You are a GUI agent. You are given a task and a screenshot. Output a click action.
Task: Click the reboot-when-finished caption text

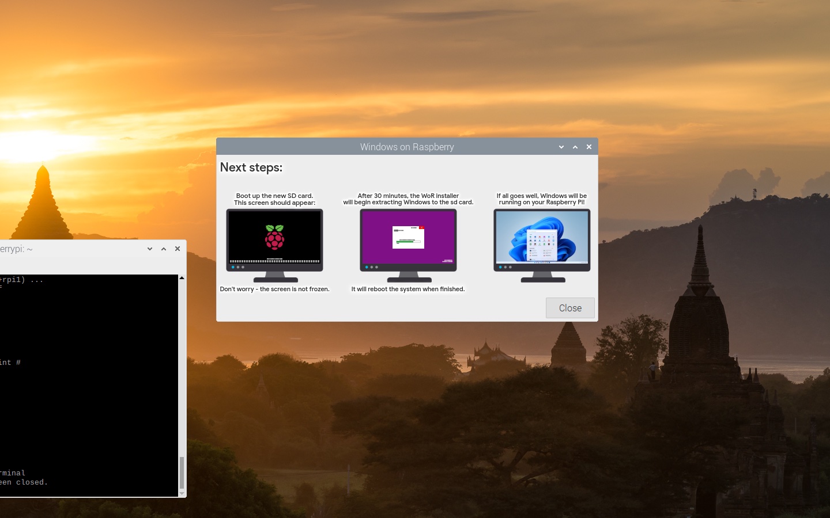[408, 289]
